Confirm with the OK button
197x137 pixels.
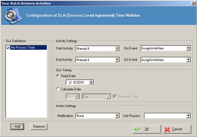click(147, 129)
